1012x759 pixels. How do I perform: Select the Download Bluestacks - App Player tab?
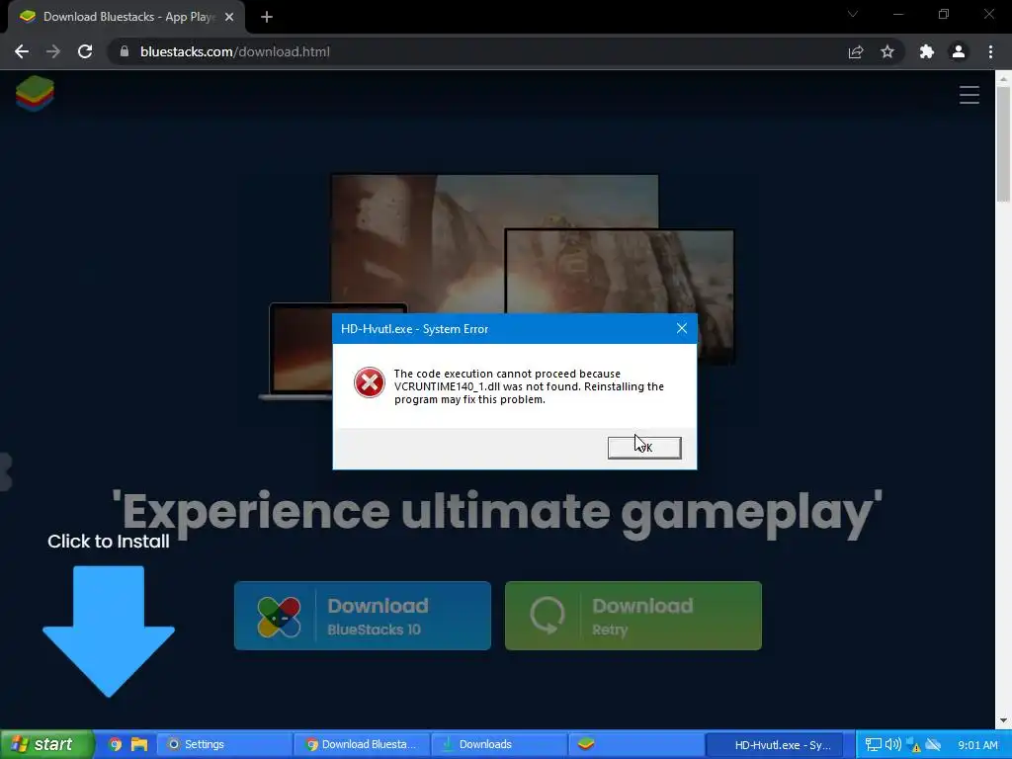126,18
